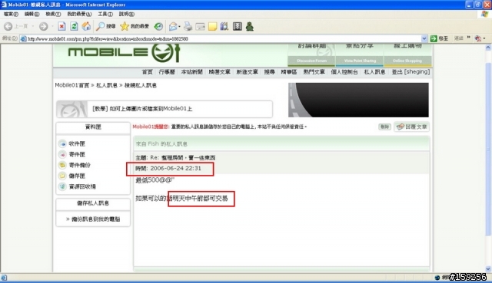The height and width of the screenshot is (283, 492).
Task: Open the Mail button dropdown arrow
Action: click(179, 27)
